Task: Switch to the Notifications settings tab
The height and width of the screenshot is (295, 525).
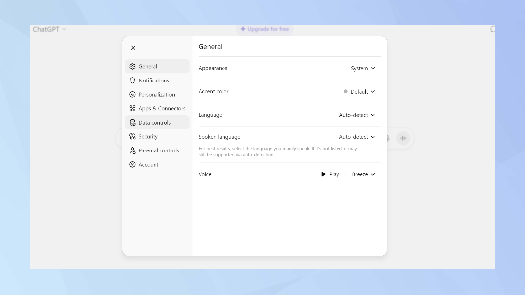Action: click(154, 81)
